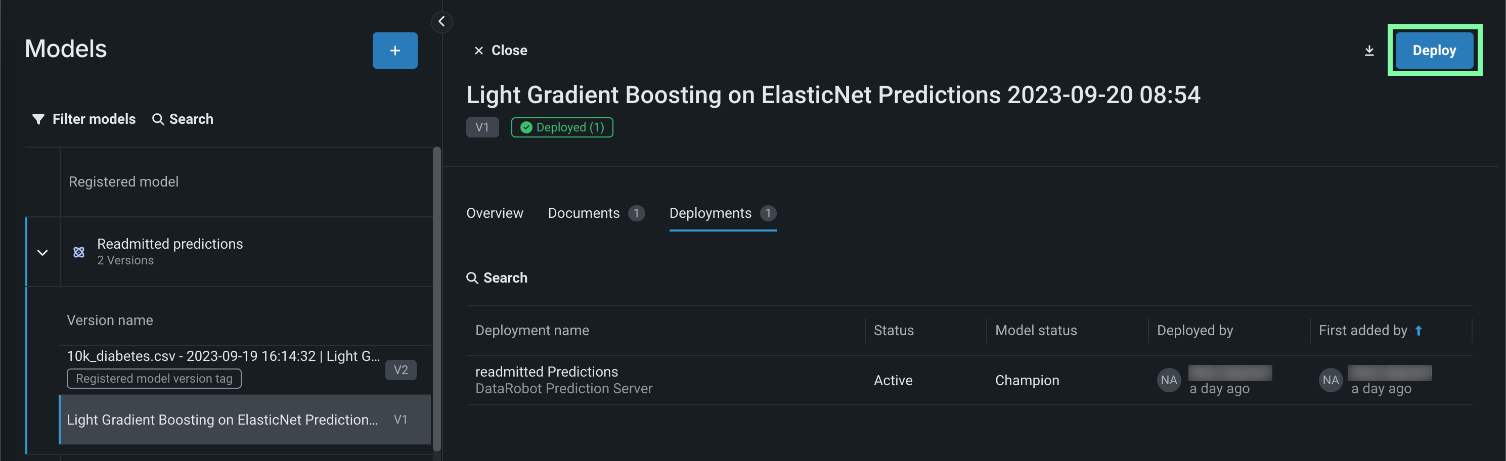This screenshot has height=461, width=1506.
Task: Select Light Gradient Boosting V1 version
Action: tap(222, 420)
